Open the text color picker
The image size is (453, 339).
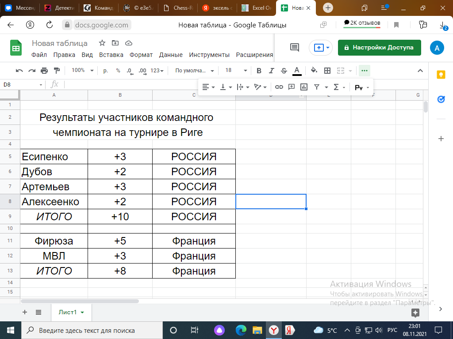[x=297, y=71]
